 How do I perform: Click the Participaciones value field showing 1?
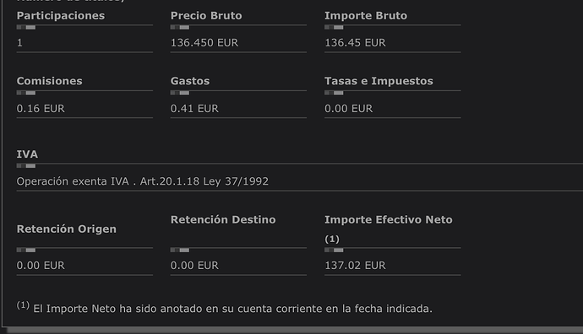pyautogui.click(x=84, y=43)
